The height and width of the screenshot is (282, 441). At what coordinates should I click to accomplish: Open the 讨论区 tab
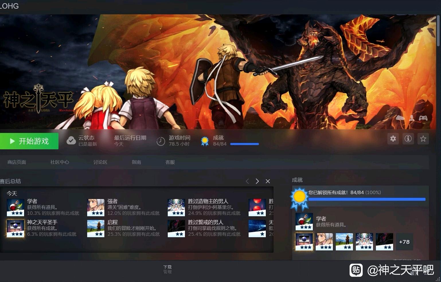100,162
